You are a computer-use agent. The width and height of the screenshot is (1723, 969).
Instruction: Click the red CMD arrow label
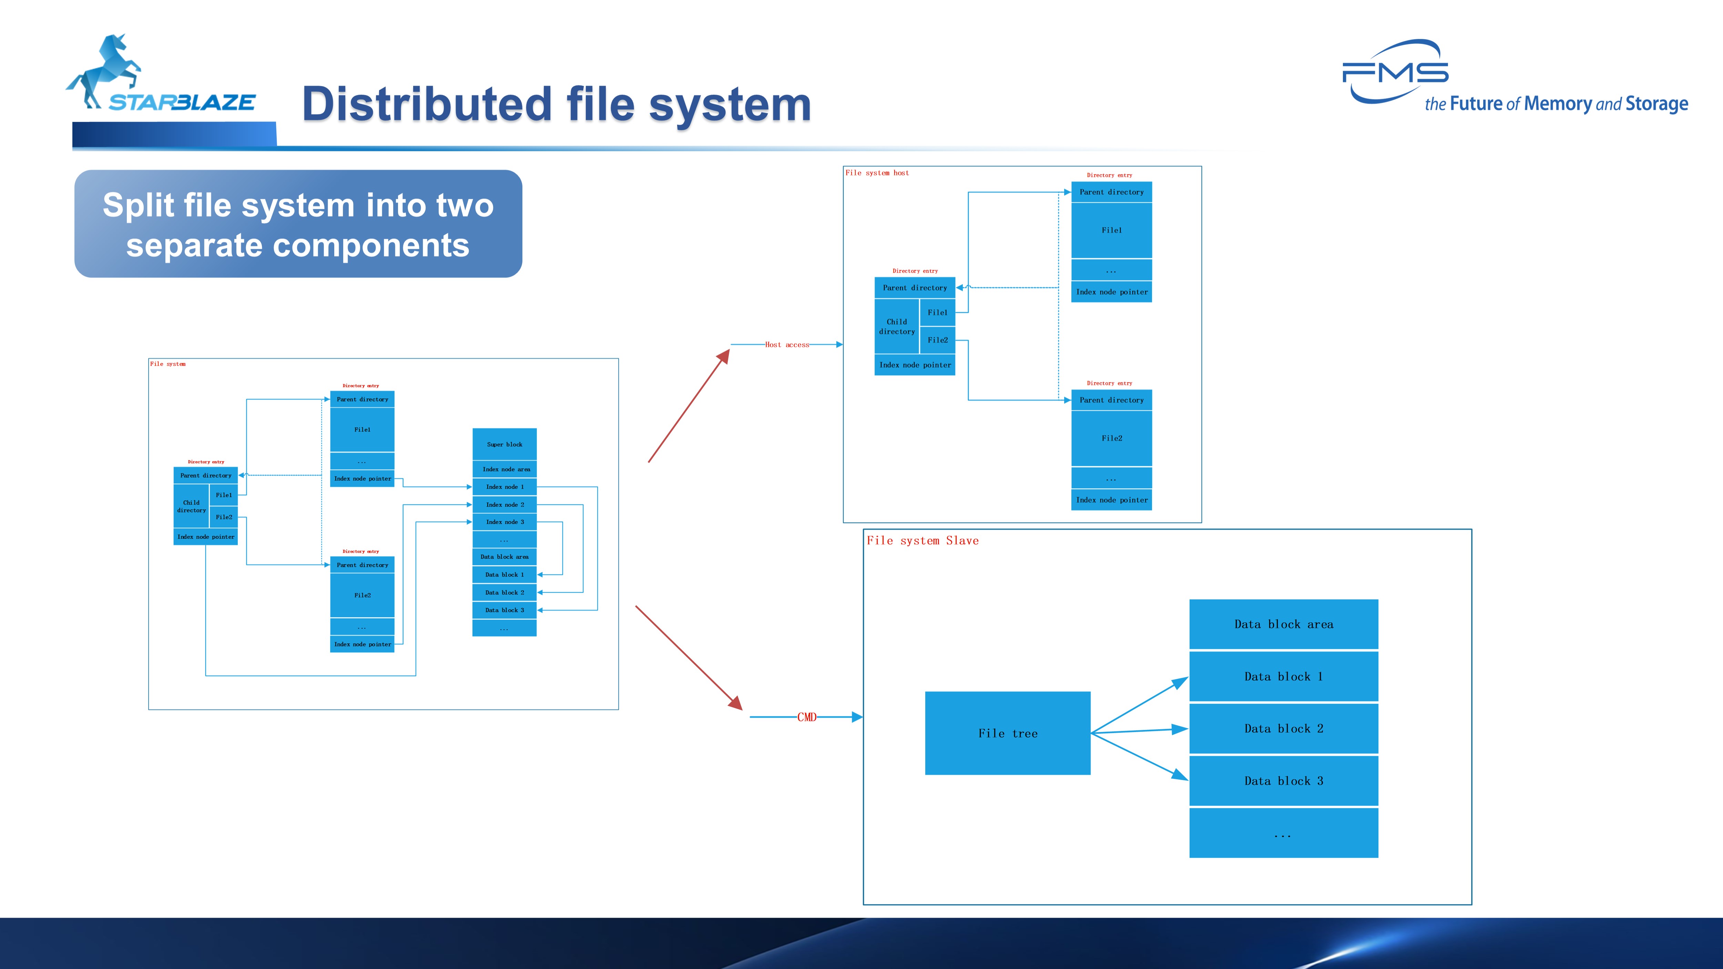(x=807, y=717)
